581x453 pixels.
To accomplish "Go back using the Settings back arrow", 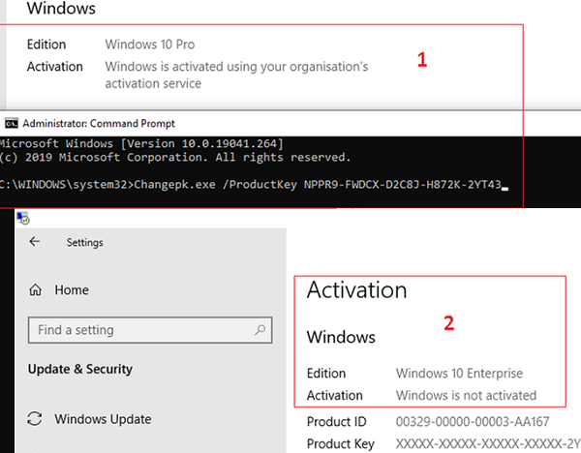I will [35, 242].
